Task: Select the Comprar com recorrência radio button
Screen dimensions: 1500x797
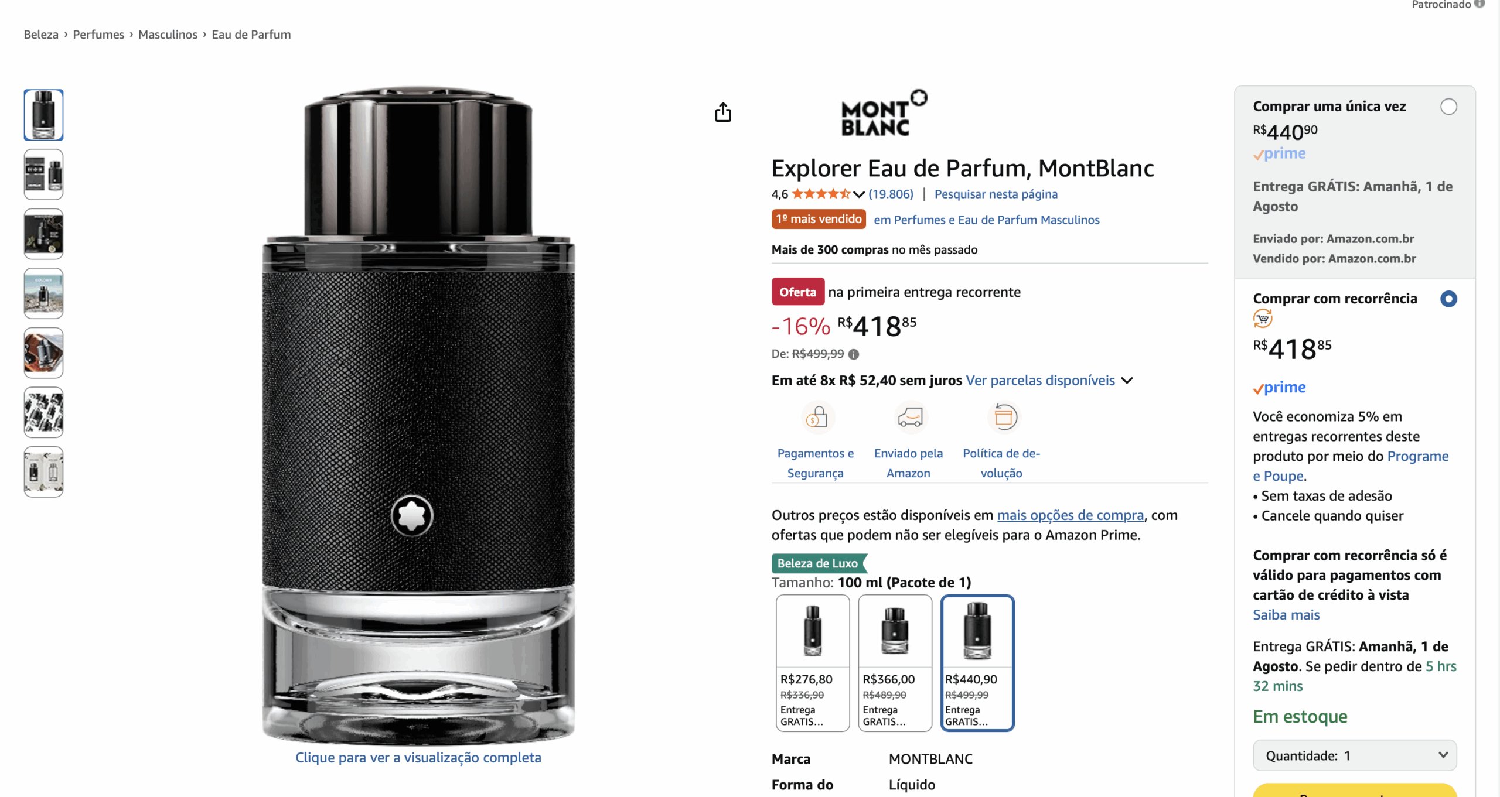Action: coord(1448,299)
